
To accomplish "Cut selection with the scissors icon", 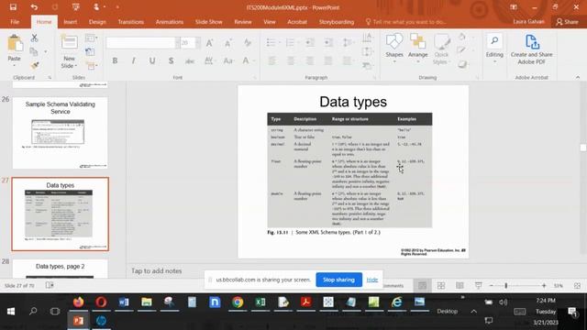I will 35,38.
